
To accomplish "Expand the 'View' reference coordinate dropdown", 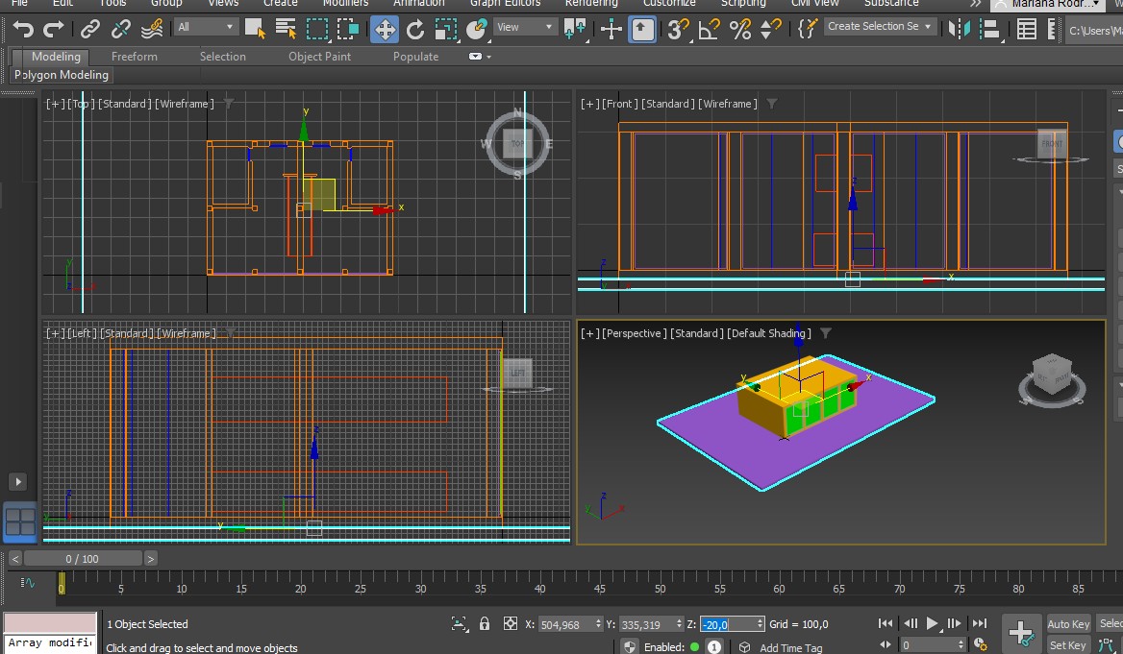I will pyautogui.click(x=524, y=27).
